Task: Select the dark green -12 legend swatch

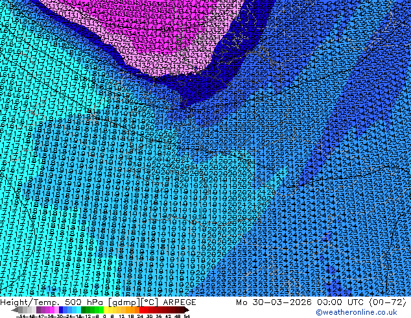Action: click(84, 310)
